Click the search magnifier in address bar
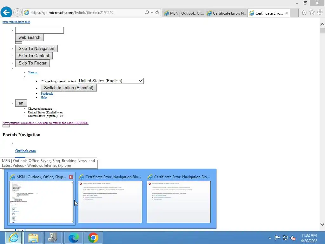Image resolution: width=325 pixels, height=244 pixels. (147, 12)
